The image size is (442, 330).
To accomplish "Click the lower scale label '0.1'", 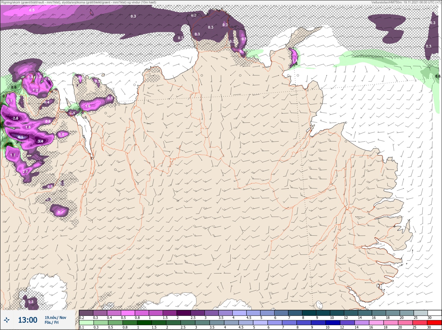I will click(x=81, y=327).
